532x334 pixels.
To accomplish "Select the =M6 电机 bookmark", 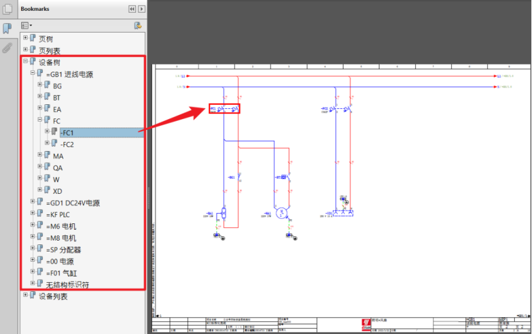I will click(61, 227).
